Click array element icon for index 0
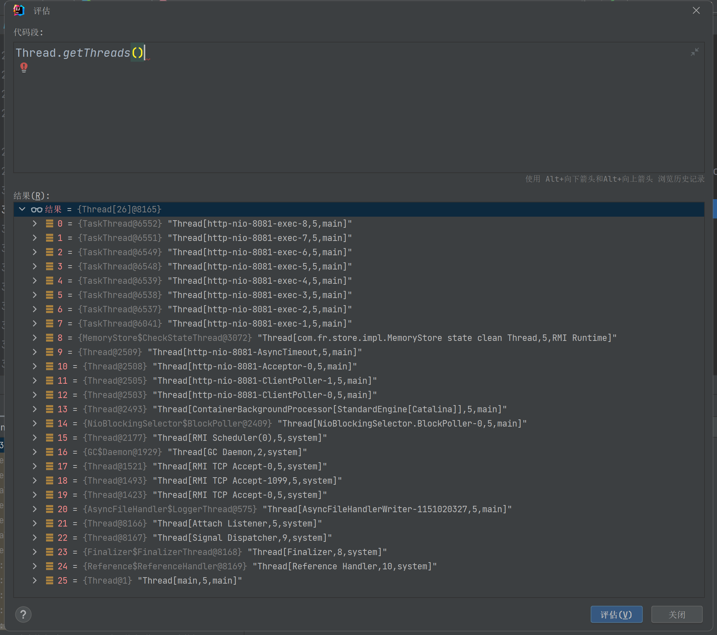The width and height of the screenshot is (717, 635). coord(50,224)
